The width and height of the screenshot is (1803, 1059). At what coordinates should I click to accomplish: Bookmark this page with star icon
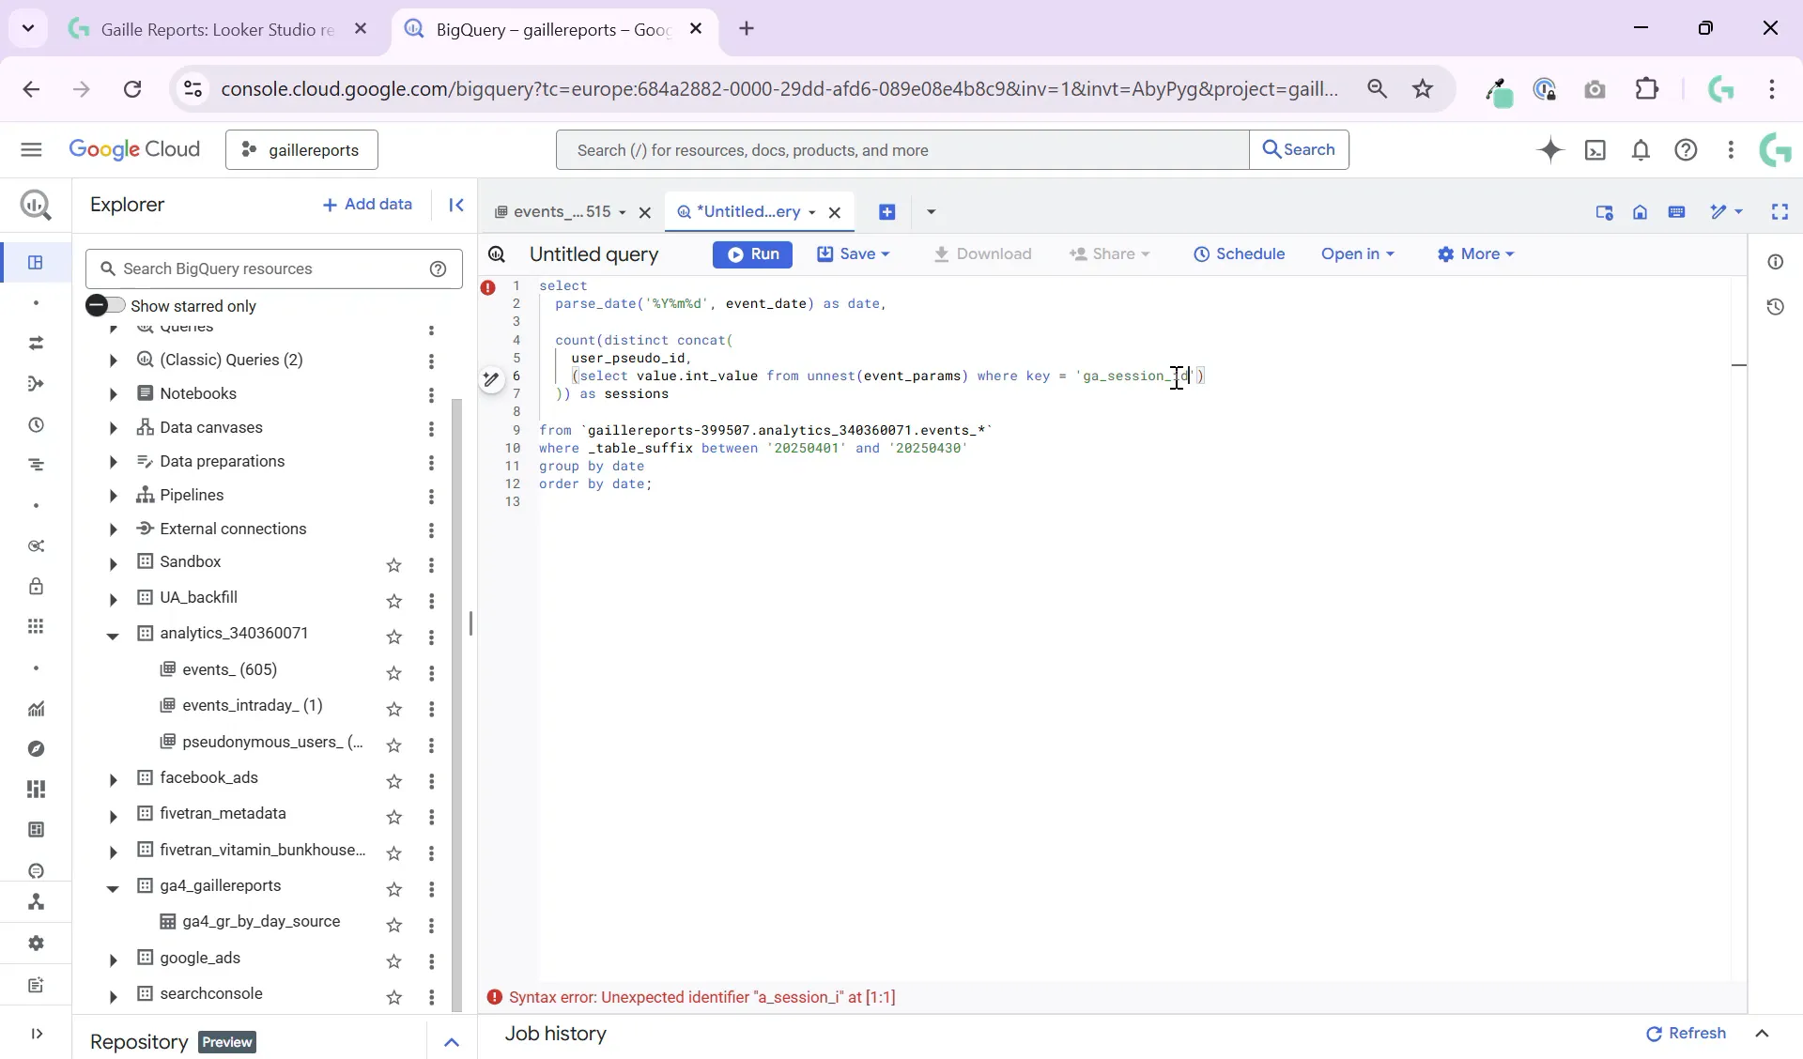tap(1423, 89)
